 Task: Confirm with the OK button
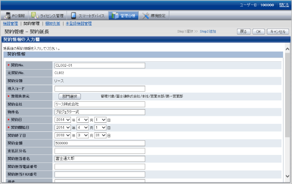coord(258,32)
